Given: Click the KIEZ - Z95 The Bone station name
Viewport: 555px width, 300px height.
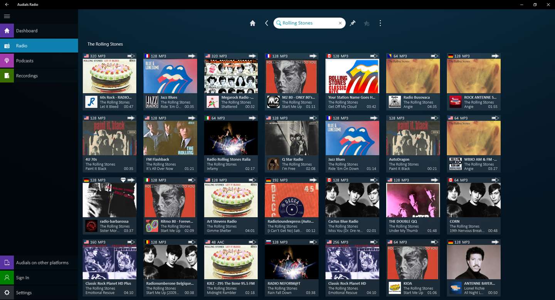Looking at the screenshot, I should 231,283.
